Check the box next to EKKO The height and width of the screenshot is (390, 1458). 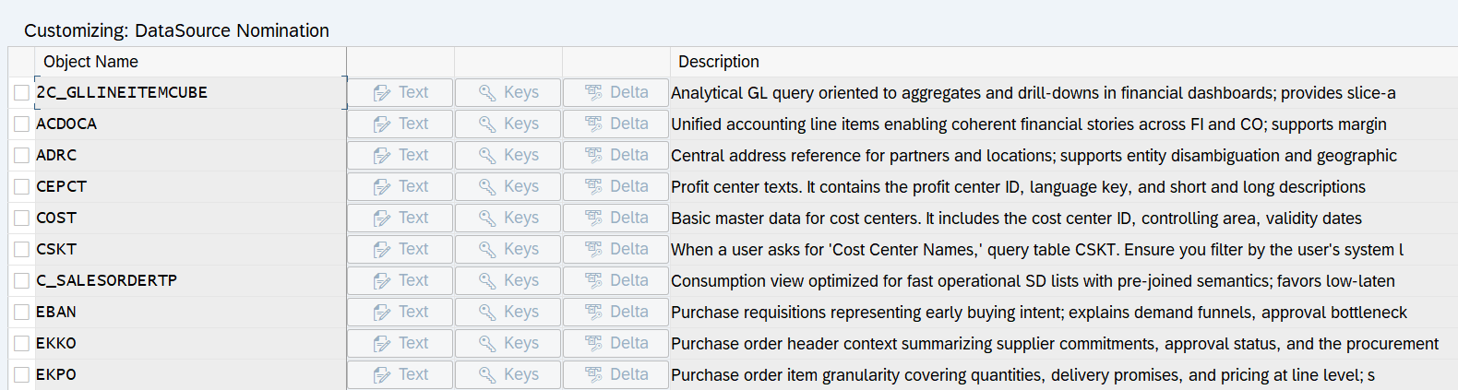click(x=21, y=344)
